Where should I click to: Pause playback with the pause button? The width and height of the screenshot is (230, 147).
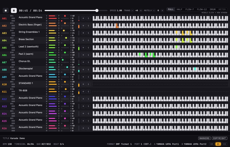pyautogui.click(x=14, y=10)
